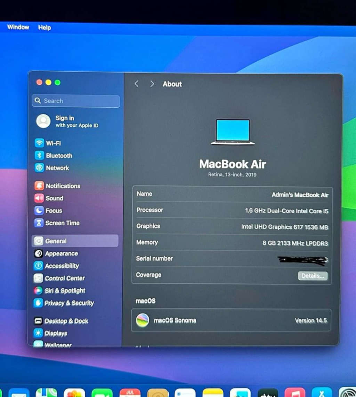This screenshot has width=356, height=397.
Task: Click the back navigation chevron
Action: pos(136,84)
